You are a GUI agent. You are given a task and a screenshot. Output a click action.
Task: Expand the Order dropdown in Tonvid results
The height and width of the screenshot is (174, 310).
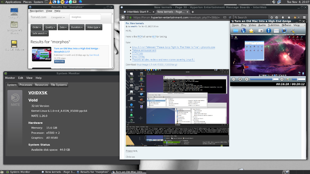(37, 27)
